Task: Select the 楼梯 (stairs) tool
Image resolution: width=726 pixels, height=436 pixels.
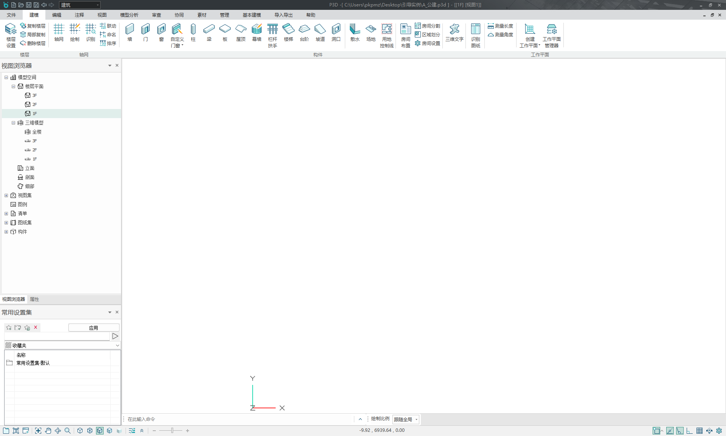Action: pos(288,32)
